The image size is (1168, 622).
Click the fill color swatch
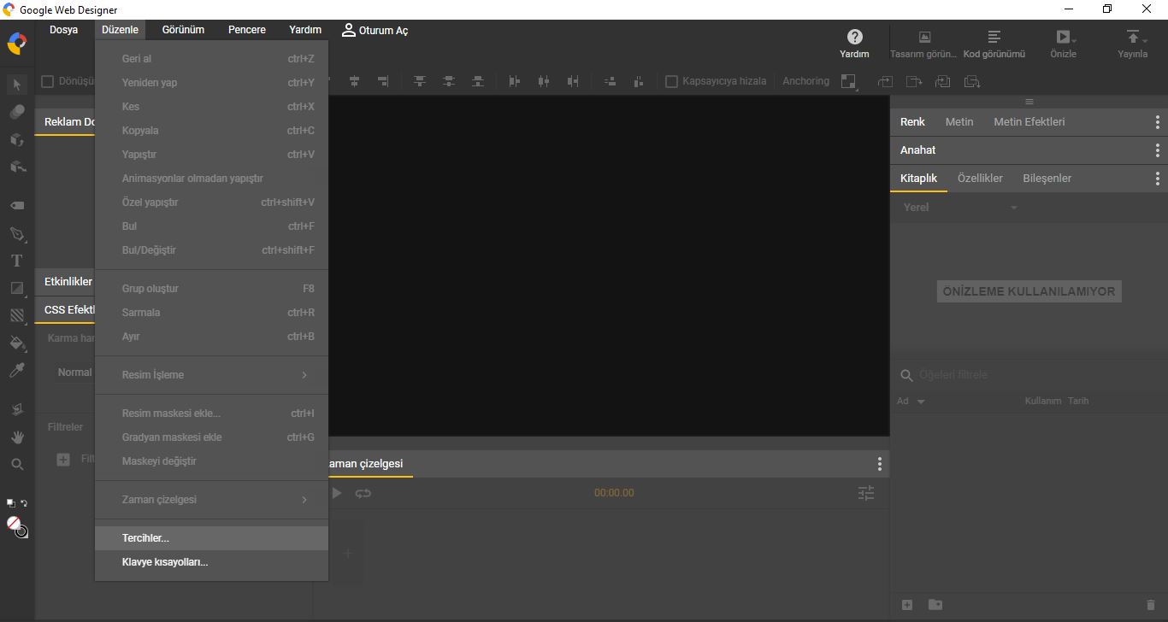(x=14, y=524)
